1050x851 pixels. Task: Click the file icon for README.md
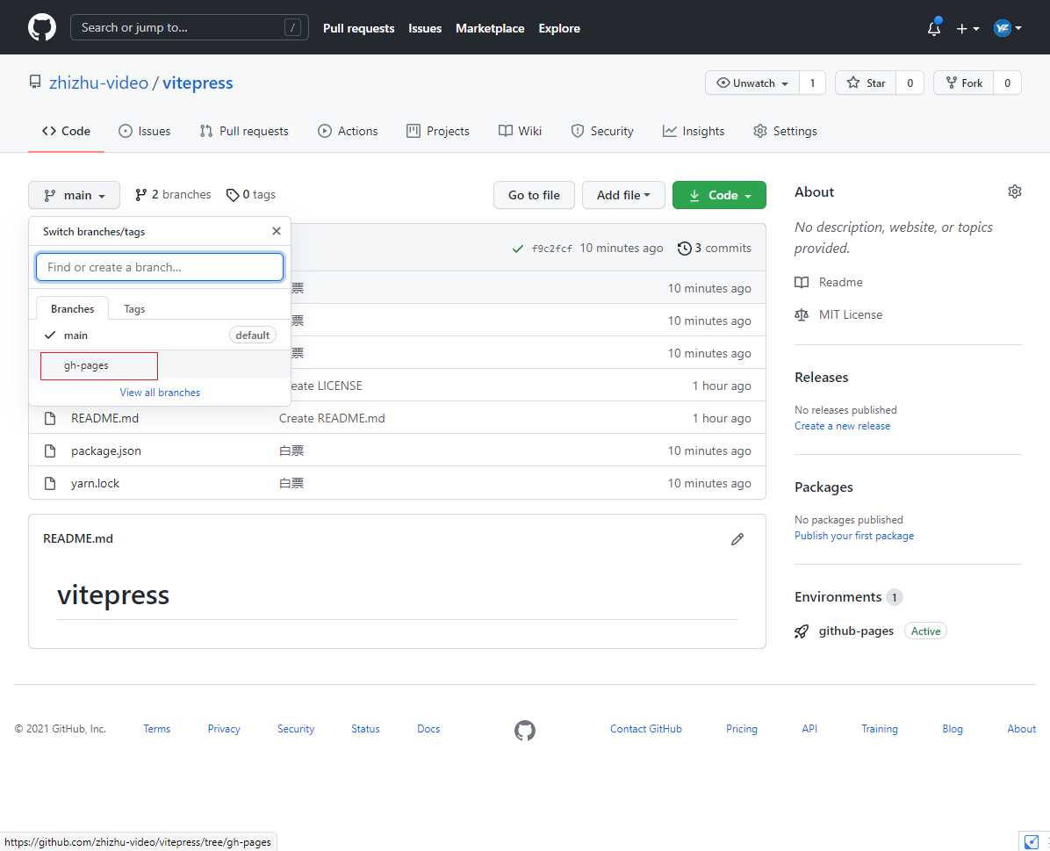pyautogui.click(x=49, y=418)
